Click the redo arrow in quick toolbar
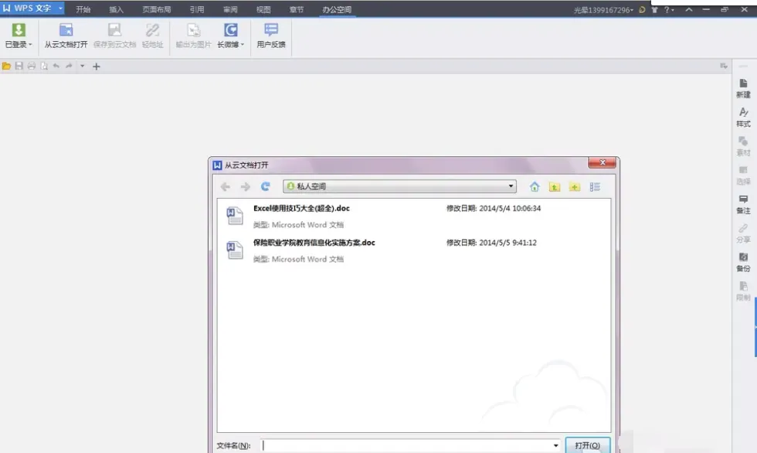Viewport: 757px width, 453px height. coord(69,66)
